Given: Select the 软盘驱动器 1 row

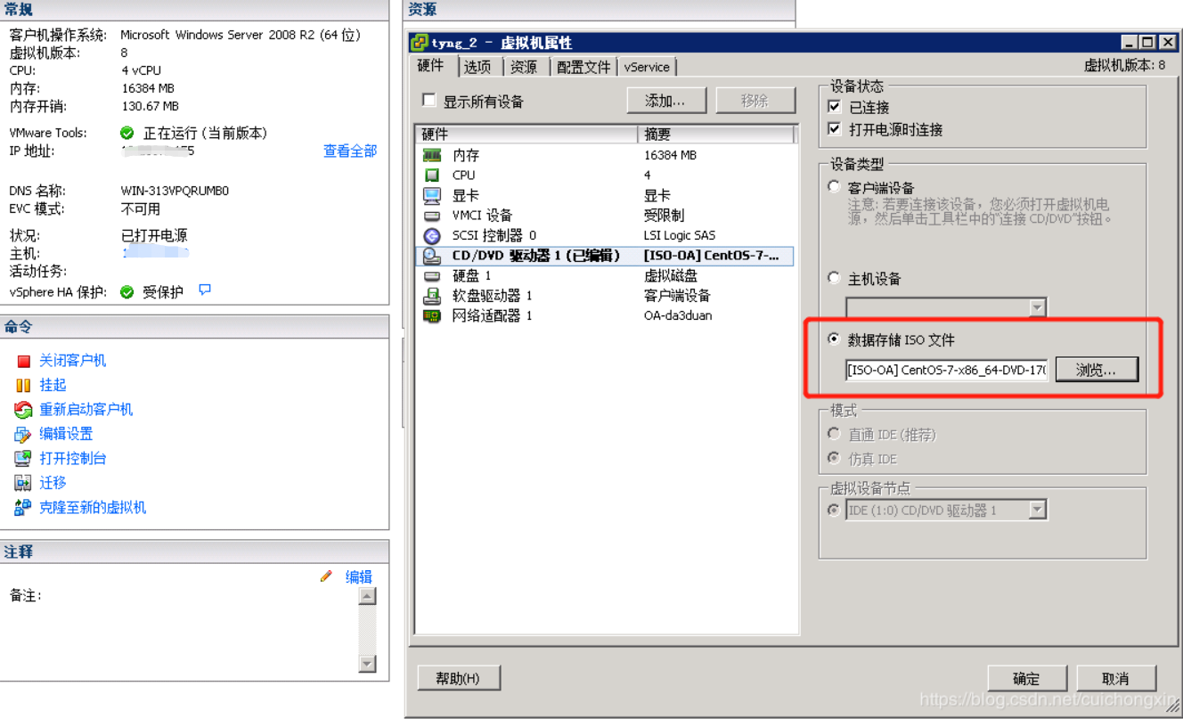Looking at the screenshot, I should pyautogui.click(x=604, y=296).
